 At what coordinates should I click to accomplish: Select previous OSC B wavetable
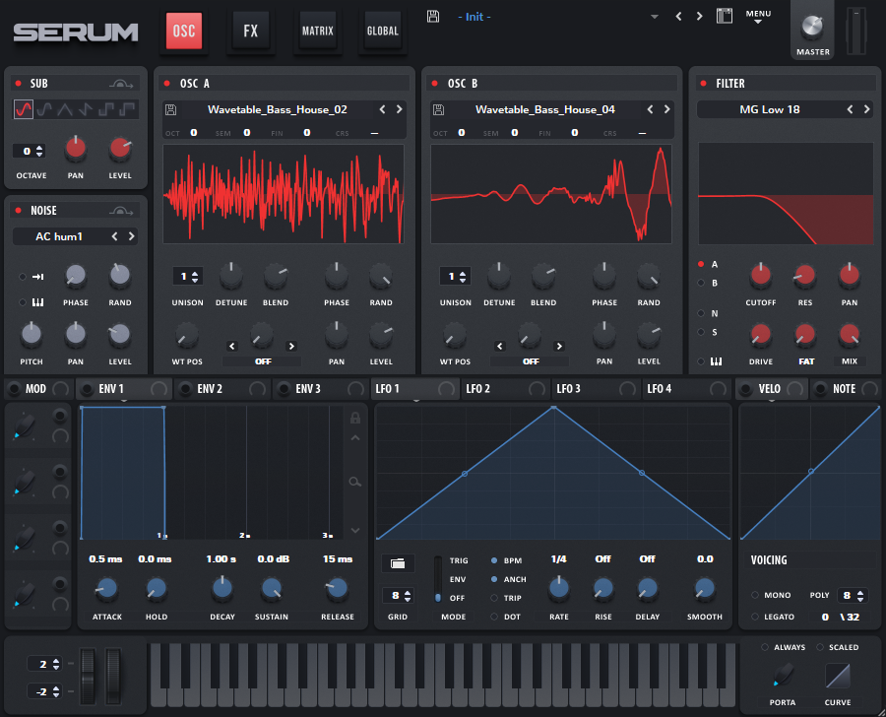pos(650,109)
